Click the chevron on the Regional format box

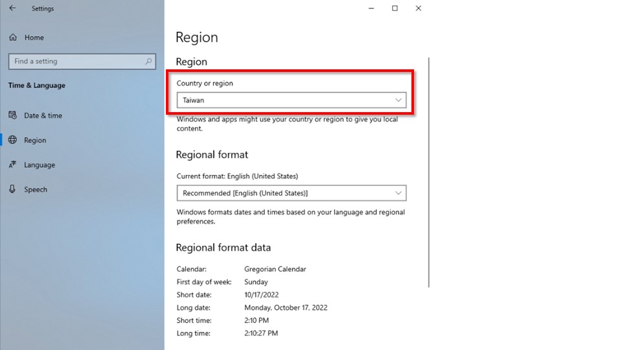399,193
